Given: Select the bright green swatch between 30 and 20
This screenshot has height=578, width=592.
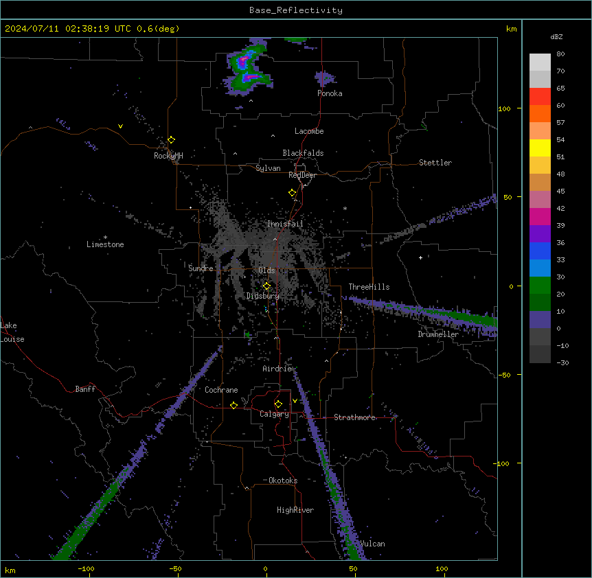Looking at the screenshot, I should (x=540, y=286).
